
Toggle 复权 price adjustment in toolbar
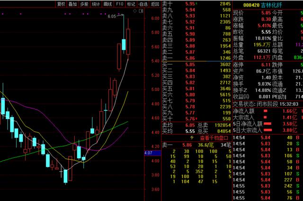click(x=61, y=4)
